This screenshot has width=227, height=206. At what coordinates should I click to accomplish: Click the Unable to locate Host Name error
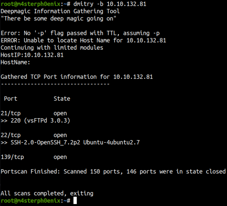click(x=83, y=41)
